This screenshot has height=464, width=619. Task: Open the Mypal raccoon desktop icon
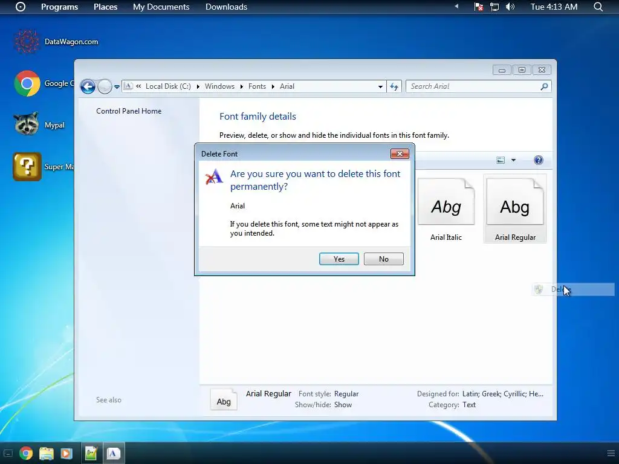tap(27, 124)
